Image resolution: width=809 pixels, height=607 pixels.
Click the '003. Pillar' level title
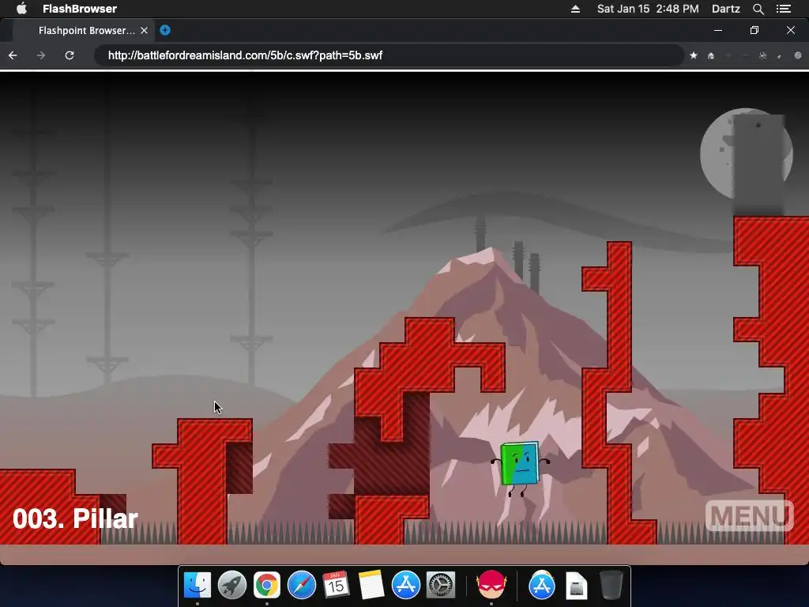tap(75, 518)
